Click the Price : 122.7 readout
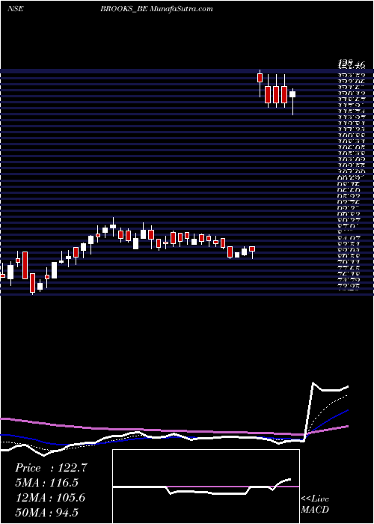 (51, 468)
